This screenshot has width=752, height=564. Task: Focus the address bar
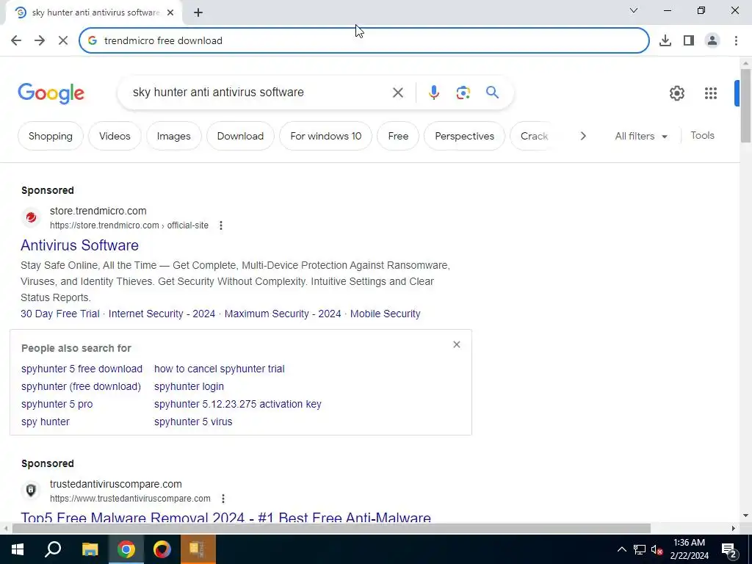click(364, 40)
